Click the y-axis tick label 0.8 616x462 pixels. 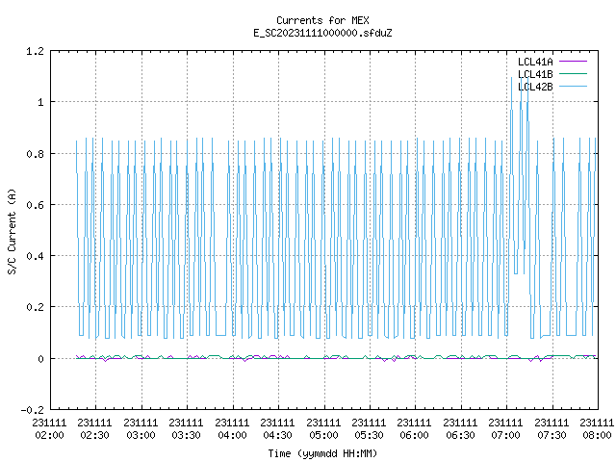pyautogui.click(x=35, y=154)
